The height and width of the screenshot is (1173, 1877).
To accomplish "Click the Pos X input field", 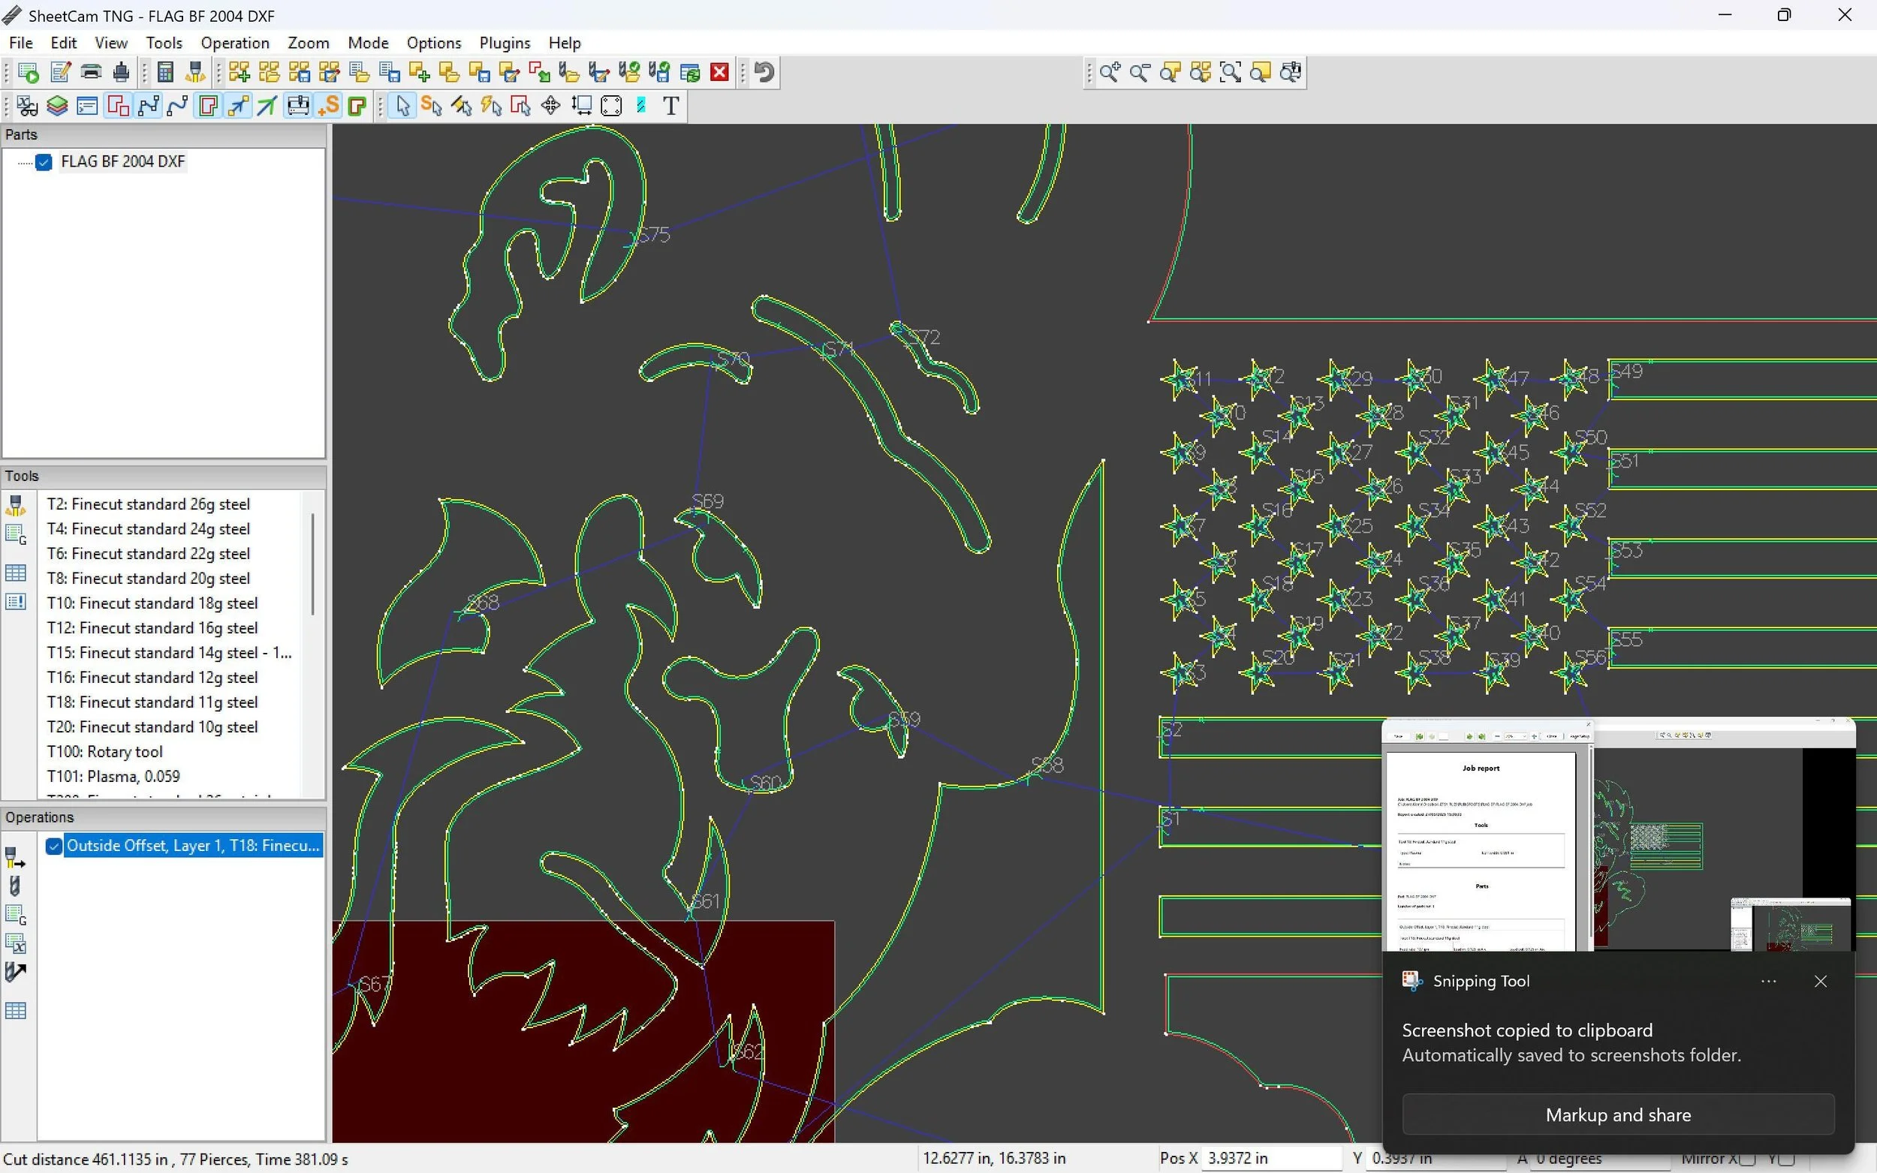I will click(x=1271, y=1158).
